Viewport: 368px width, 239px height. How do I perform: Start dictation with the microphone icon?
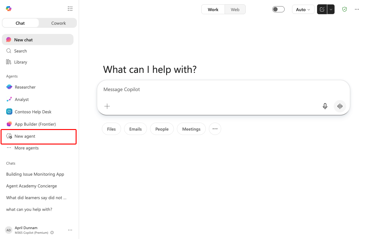[325, 106]
